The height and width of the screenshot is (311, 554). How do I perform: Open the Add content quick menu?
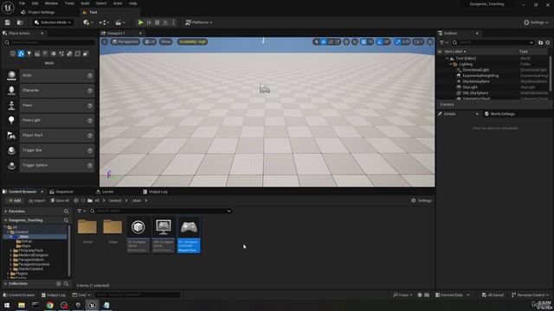[x=88, y=22]
